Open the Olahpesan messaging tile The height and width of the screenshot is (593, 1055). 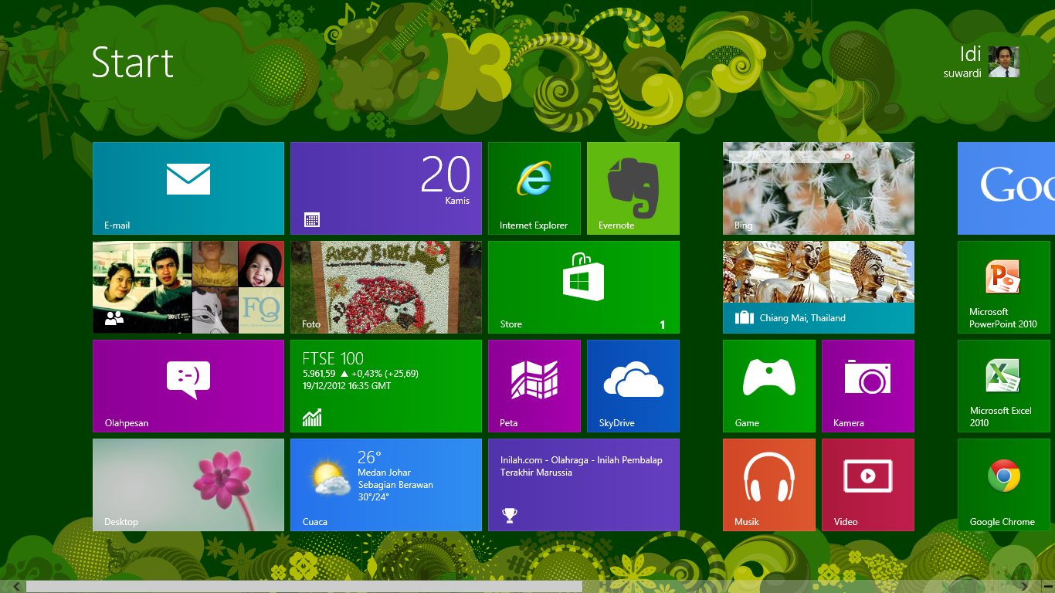[x=188, y=386]
